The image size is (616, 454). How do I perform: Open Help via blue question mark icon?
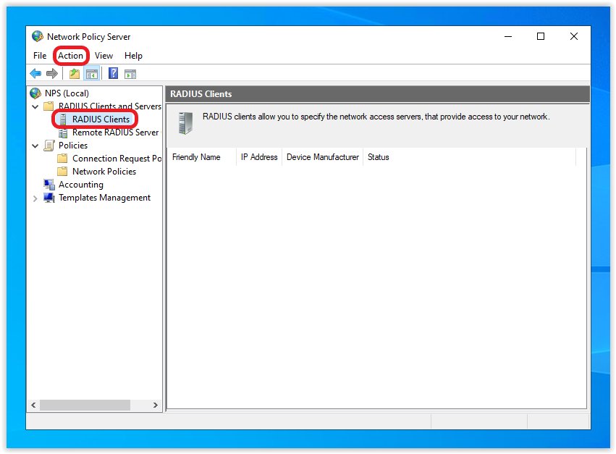coord(113,74)
